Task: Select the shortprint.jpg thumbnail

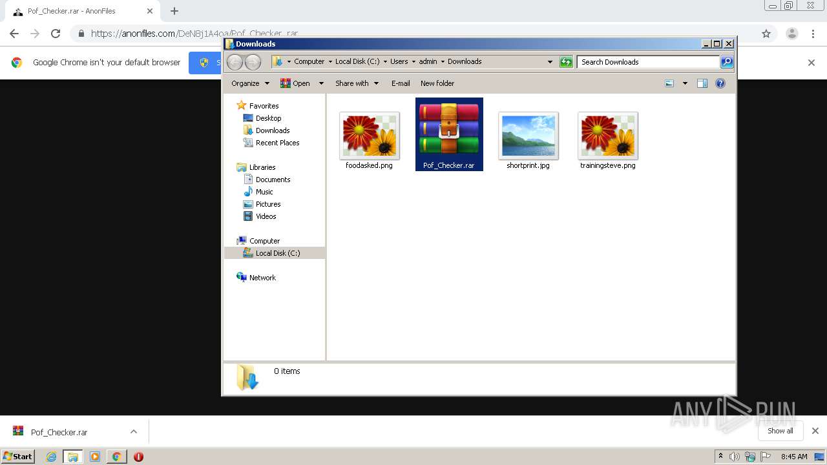Action: [528, 140]
